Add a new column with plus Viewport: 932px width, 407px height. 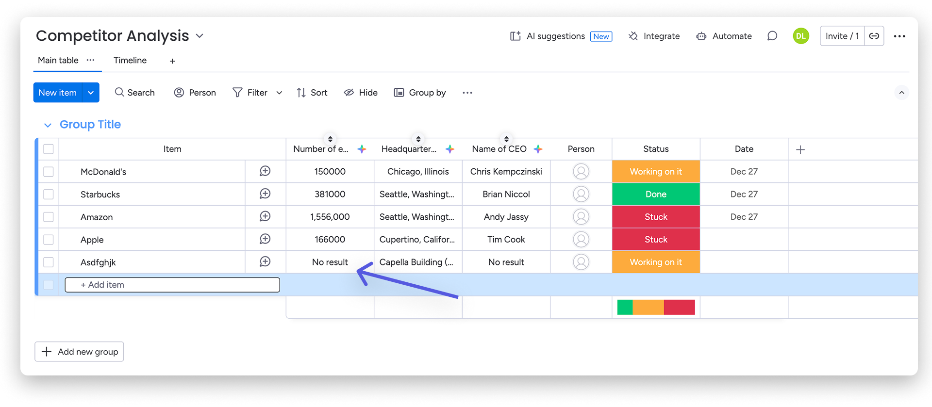(x=800, y=149)
